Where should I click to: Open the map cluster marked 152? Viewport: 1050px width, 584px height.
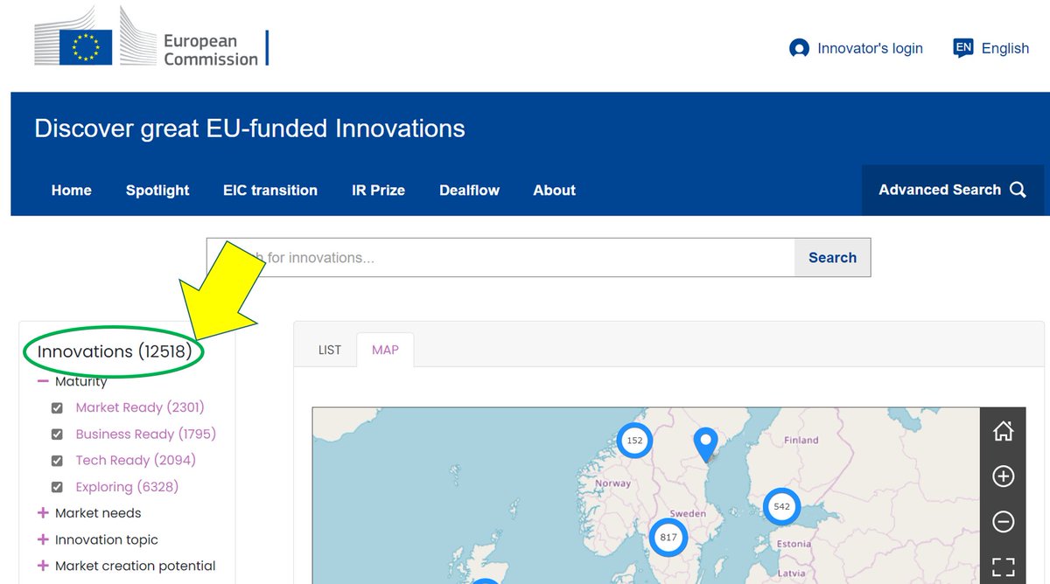click(634, 440)
